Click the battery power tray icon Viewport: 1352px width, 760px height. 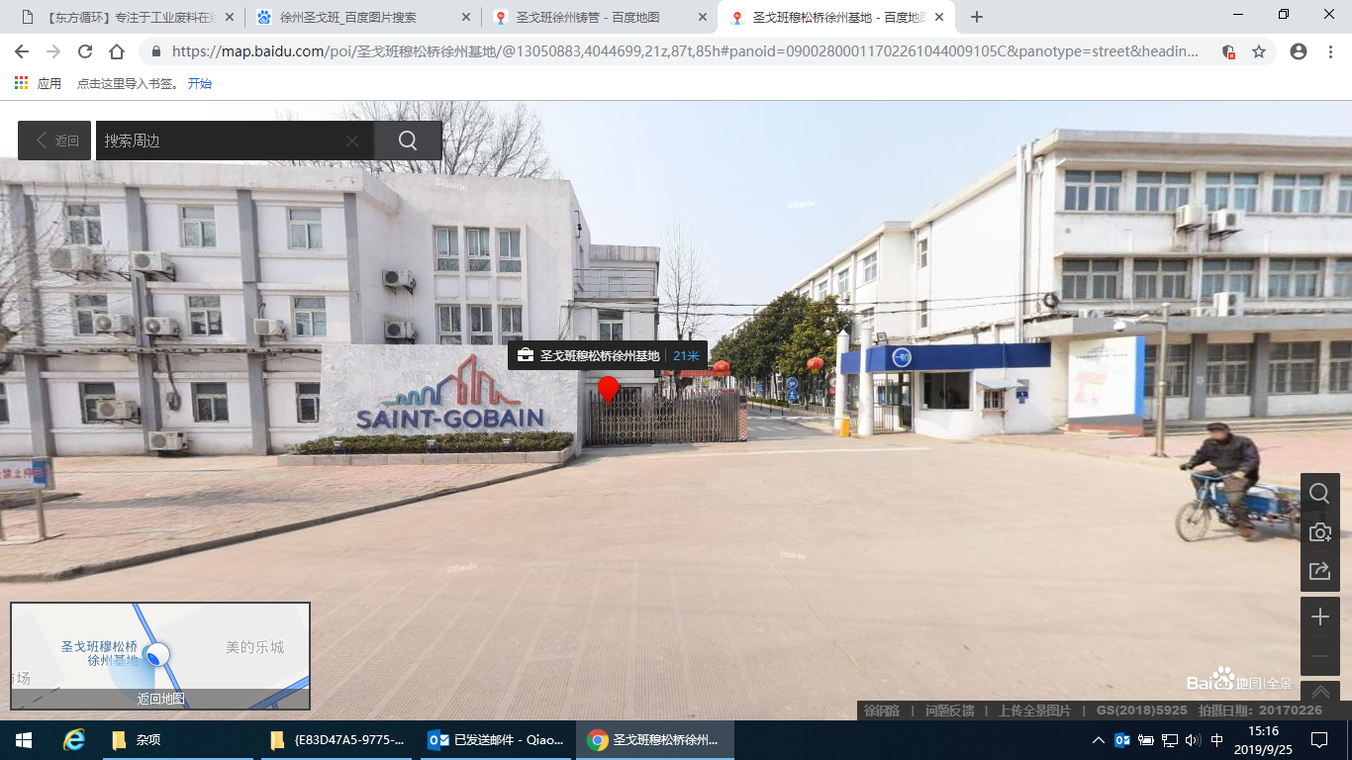(x=1146, y=740)
